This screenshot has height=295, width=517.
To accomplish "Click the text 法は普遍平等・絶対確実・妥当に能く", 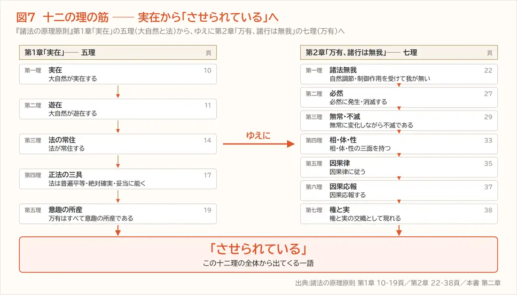I will tap(97, 183).
